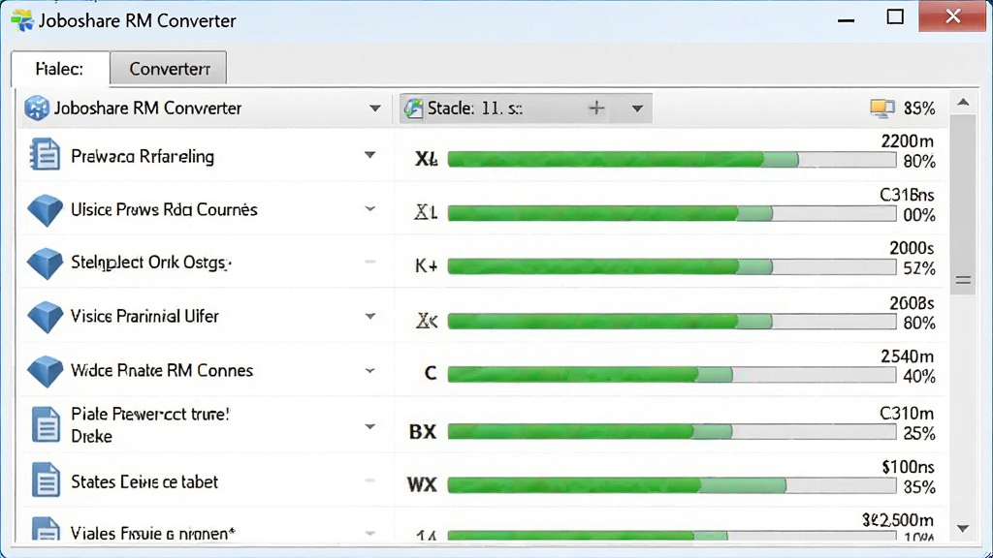
Task: Click the Widce Rnate RM Connes progress bar
Action: 672,375
